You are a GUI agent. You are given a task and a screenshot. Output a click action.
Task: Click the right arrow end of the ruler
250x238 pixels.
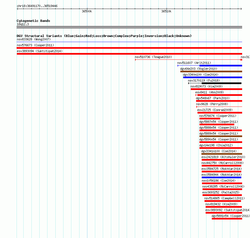coord(241,9)
